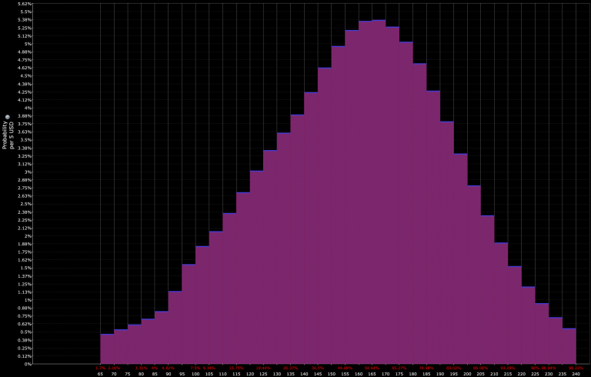Image resolution: width=591 pixels, height=377 pixels.
Task: Select the tallest bar between 165 and 170
Action: 379,192
